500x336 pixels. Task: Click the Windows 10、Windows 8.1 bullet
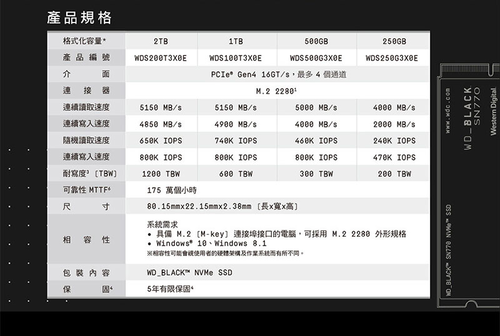coord(207,244)
